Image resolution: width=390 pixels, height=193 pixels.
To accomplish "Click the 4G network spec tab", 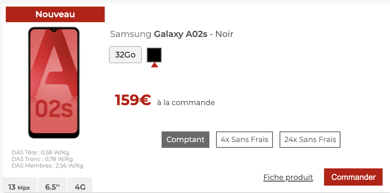I will 80,187.
